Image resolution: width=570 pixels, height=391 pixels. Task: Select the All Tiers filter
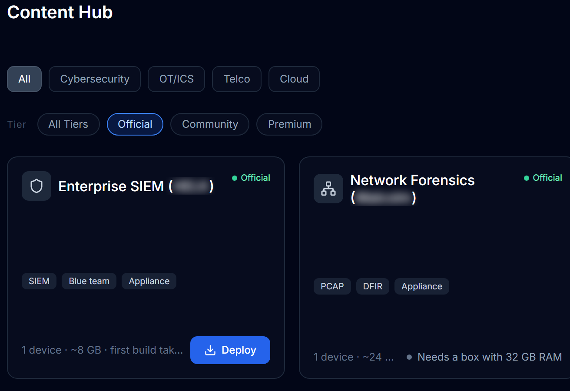69,124
